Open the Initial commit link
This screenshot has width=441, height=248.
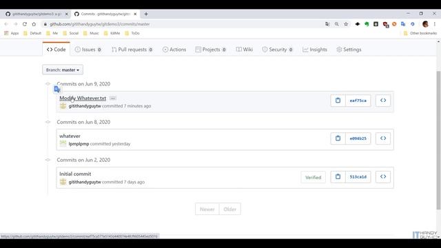[75, 174]
